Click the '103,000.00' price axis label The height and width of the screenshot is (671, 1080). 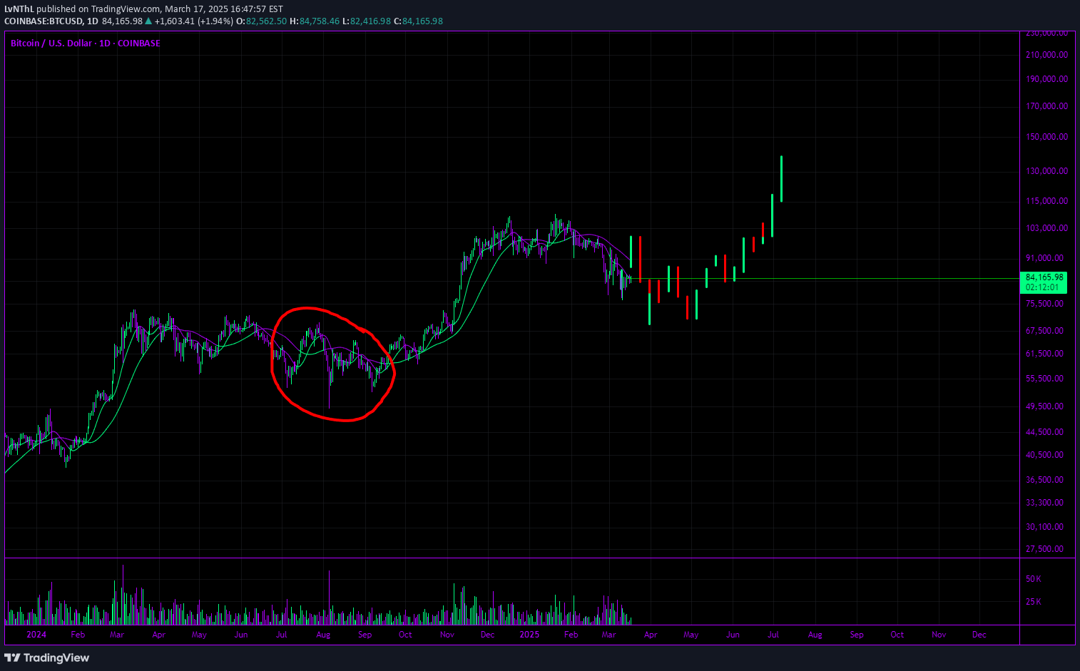(x=1046, y=228)
